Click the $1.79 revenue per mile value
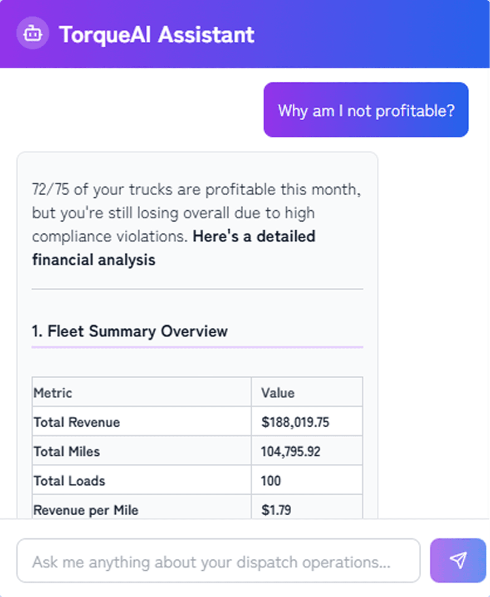The image size is (490, 597). coord(276,510)
